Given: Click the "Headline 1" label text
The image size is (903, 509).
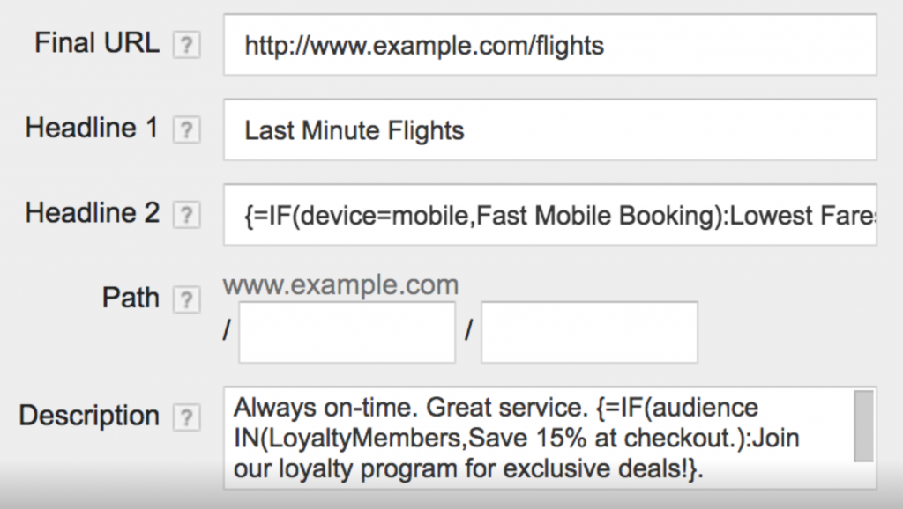Looking at the screenshot, I should coord(92,128).
